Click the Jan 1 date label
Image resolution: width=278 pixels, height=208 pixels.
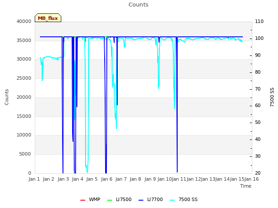[x=34, y=179]
